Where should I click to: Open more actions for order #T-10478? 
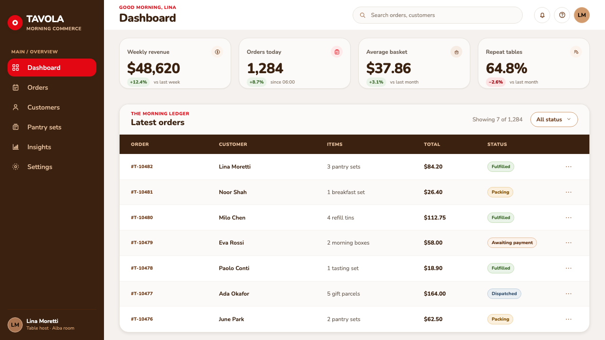(x=569, y=268)
